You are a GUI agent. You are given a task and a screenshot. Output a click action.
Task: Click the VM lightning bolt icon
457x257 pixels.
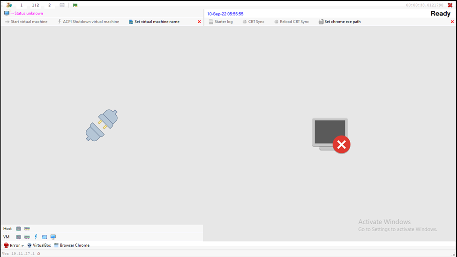36,237
